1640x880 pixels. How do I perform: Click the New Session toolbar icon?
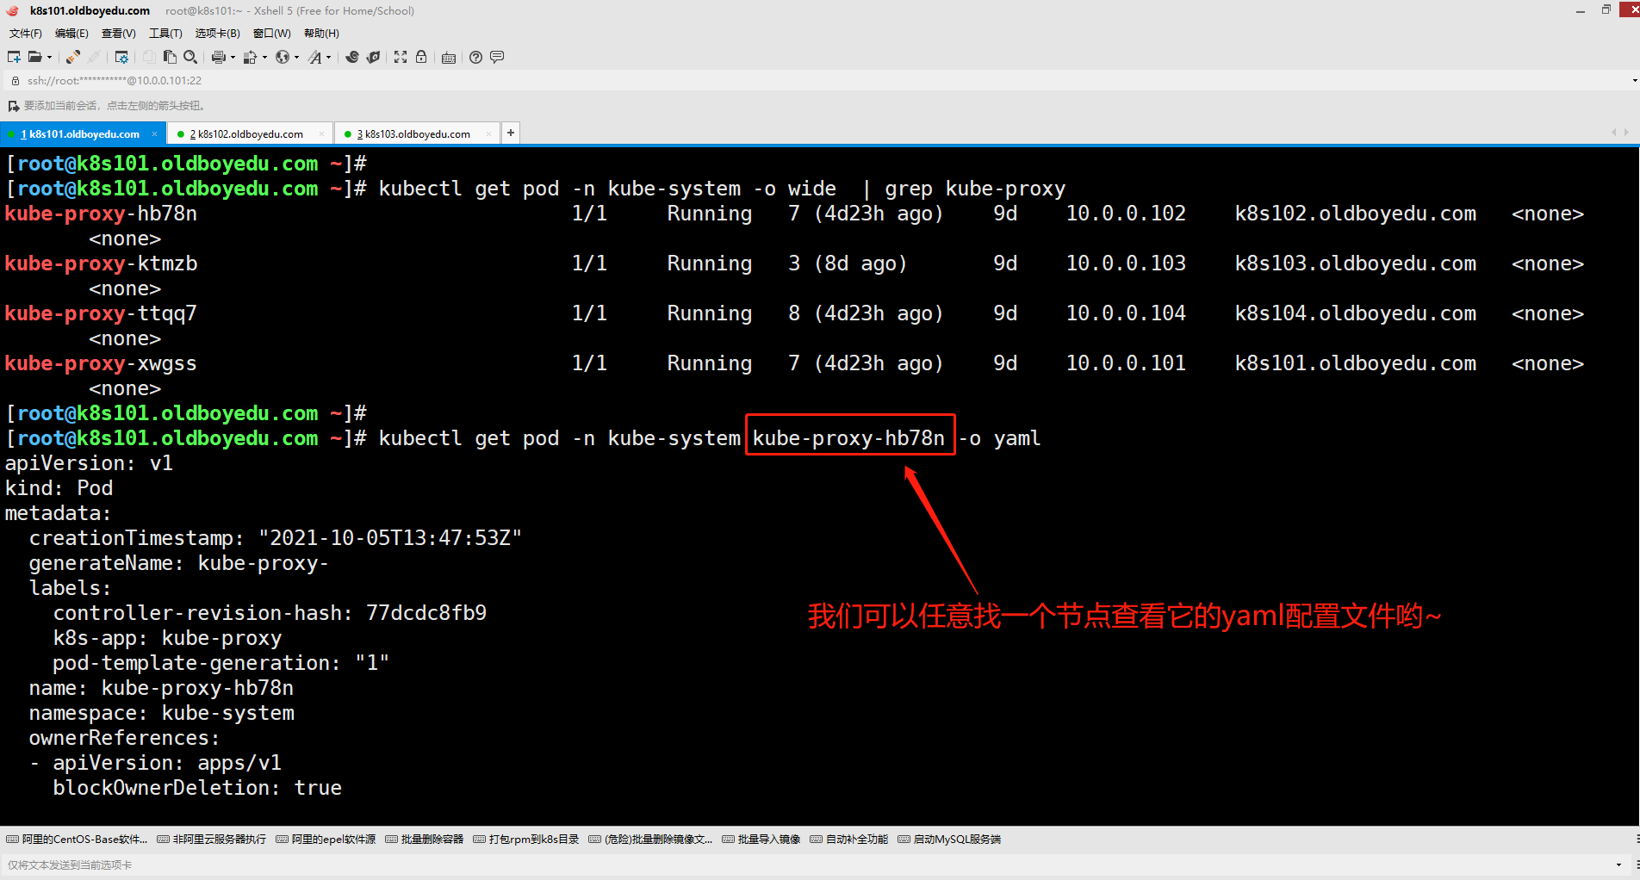click(x=14, y=57)
